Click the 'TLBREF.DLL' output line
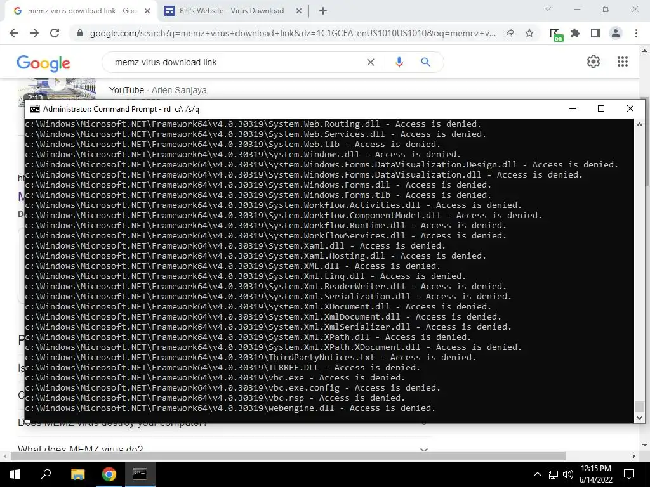This screenshot has width=650, height=487. [x=222, y=367]
